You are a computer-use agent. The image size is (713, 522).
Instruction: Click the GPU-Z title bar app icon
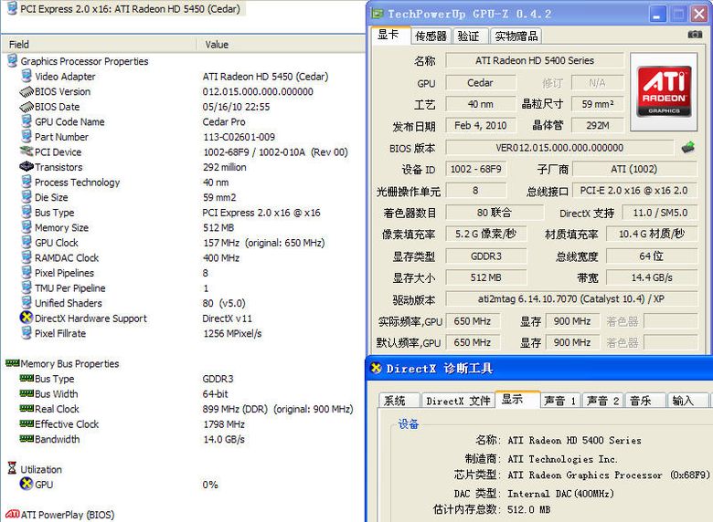pos(378,14)
